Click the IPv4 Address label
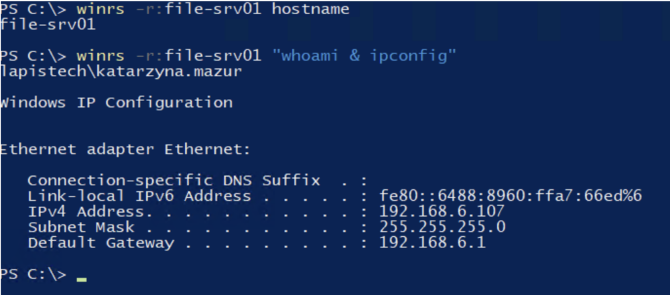 pos(86,211)
